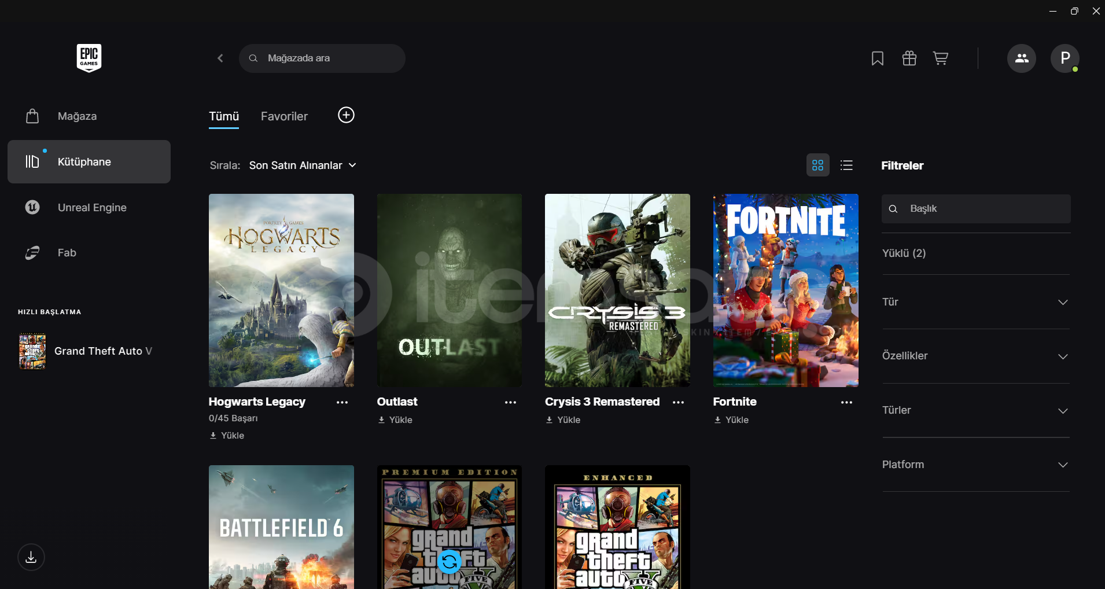This screenshot has width=1105, height=589.
Task: Select the Tümü tab
Action: coord(224,116)
